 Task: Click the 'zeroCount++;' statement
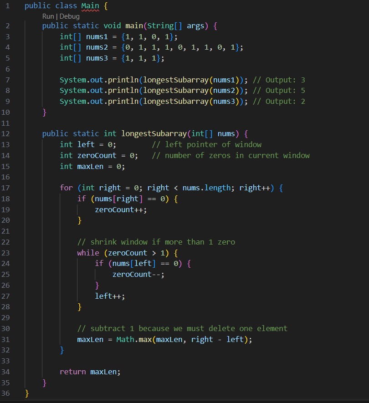tap(121, 210)
